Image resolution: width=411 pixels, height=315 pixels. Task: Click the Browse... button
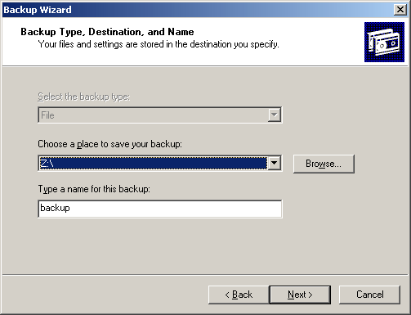324,164
